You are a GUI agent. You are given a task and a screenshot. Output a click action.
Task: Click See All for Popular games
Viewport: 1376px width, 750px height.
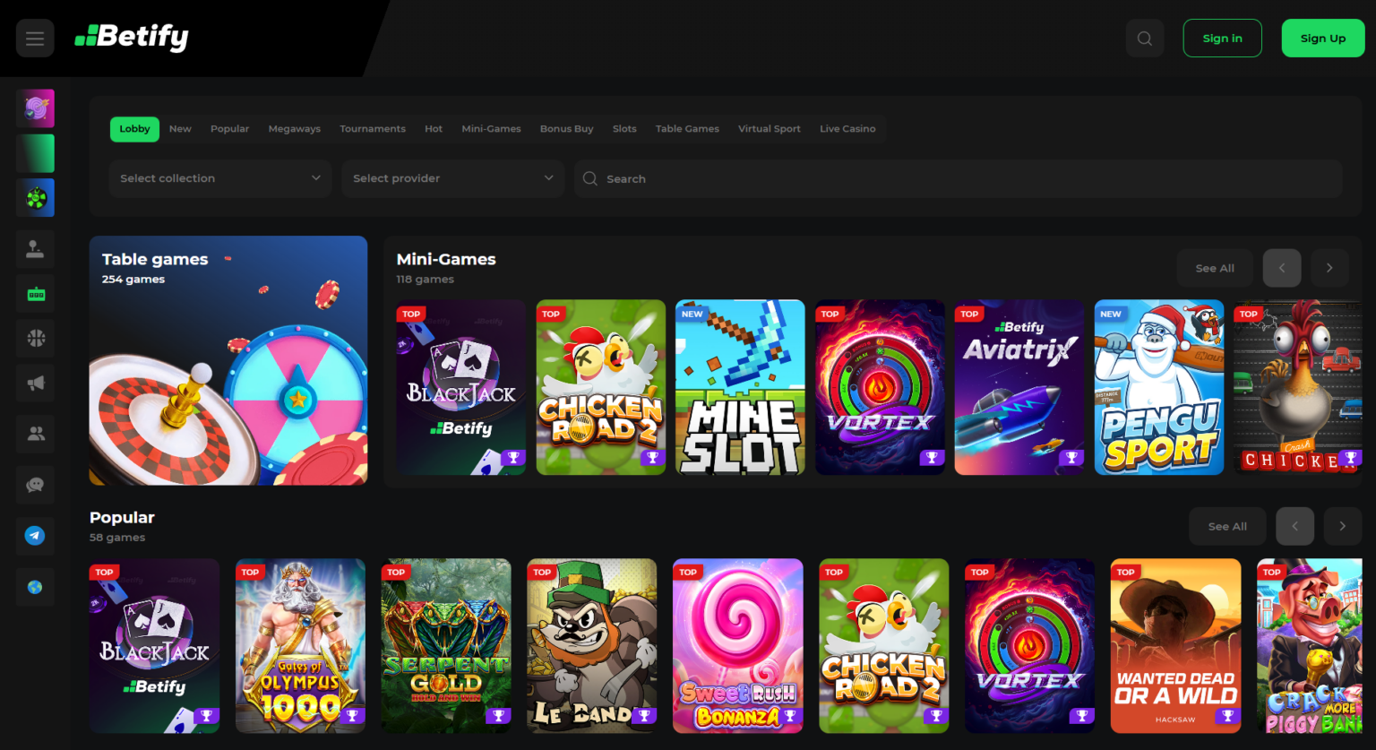[x=1227, y=526]
